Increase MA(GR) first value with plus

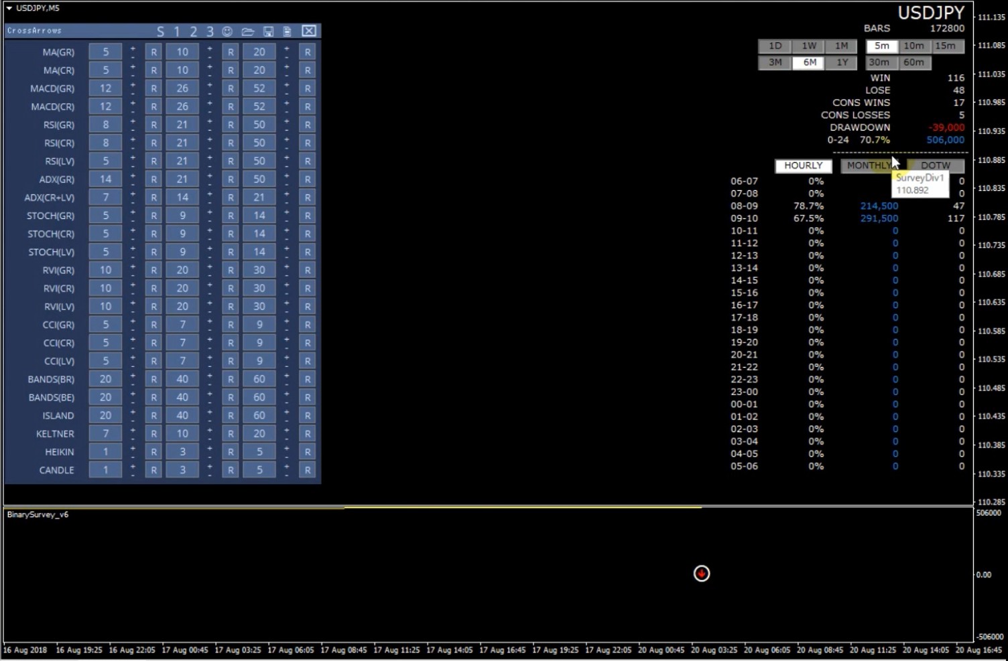tap(133, 48)
